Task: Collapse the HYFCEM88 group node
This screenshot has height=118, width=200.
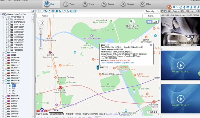Action: coord(3,17)
